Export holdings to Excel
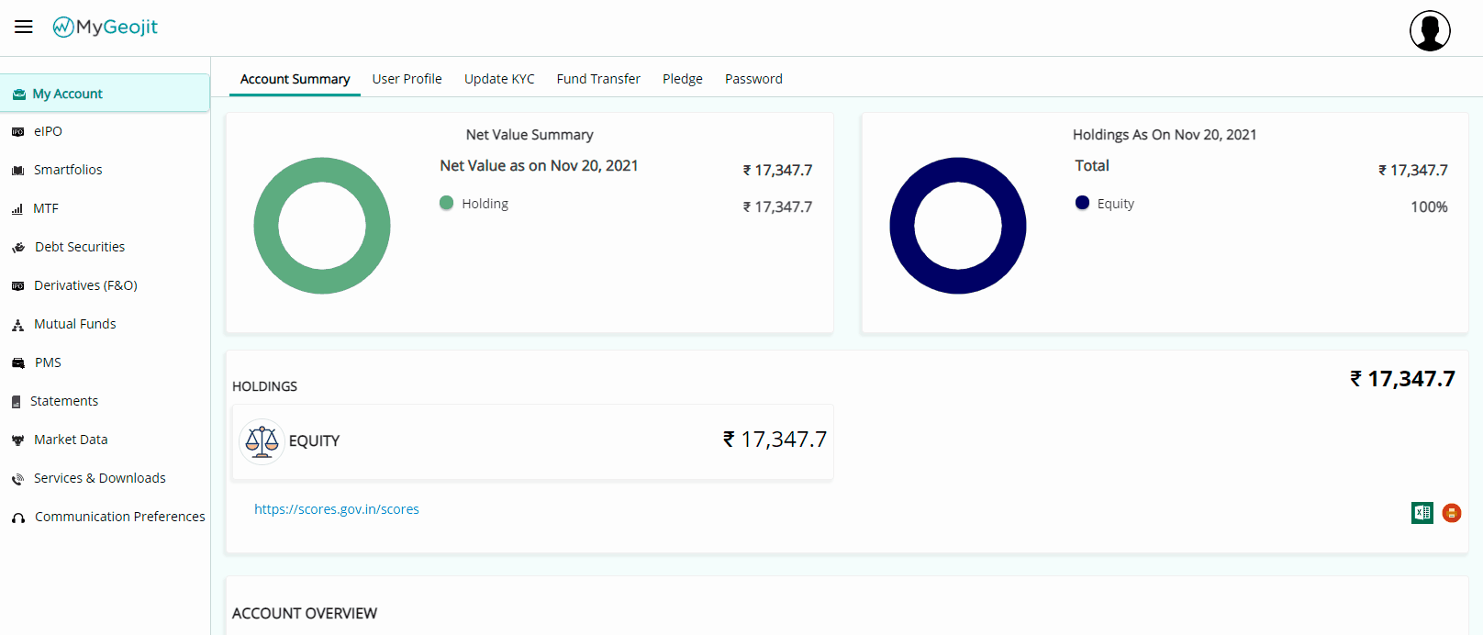1483x635 pixels. (x=1422, y=513)
